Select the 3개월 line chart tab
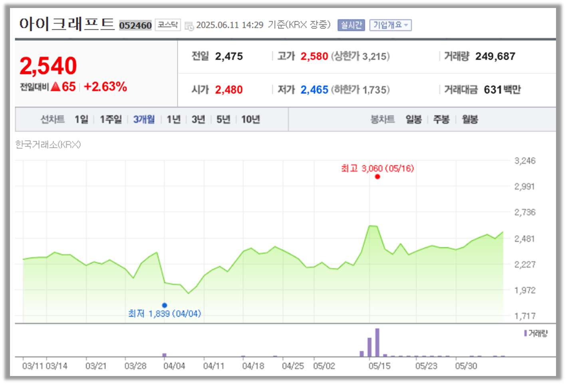The height and width of the screenshot is (384, 566). 144,119
